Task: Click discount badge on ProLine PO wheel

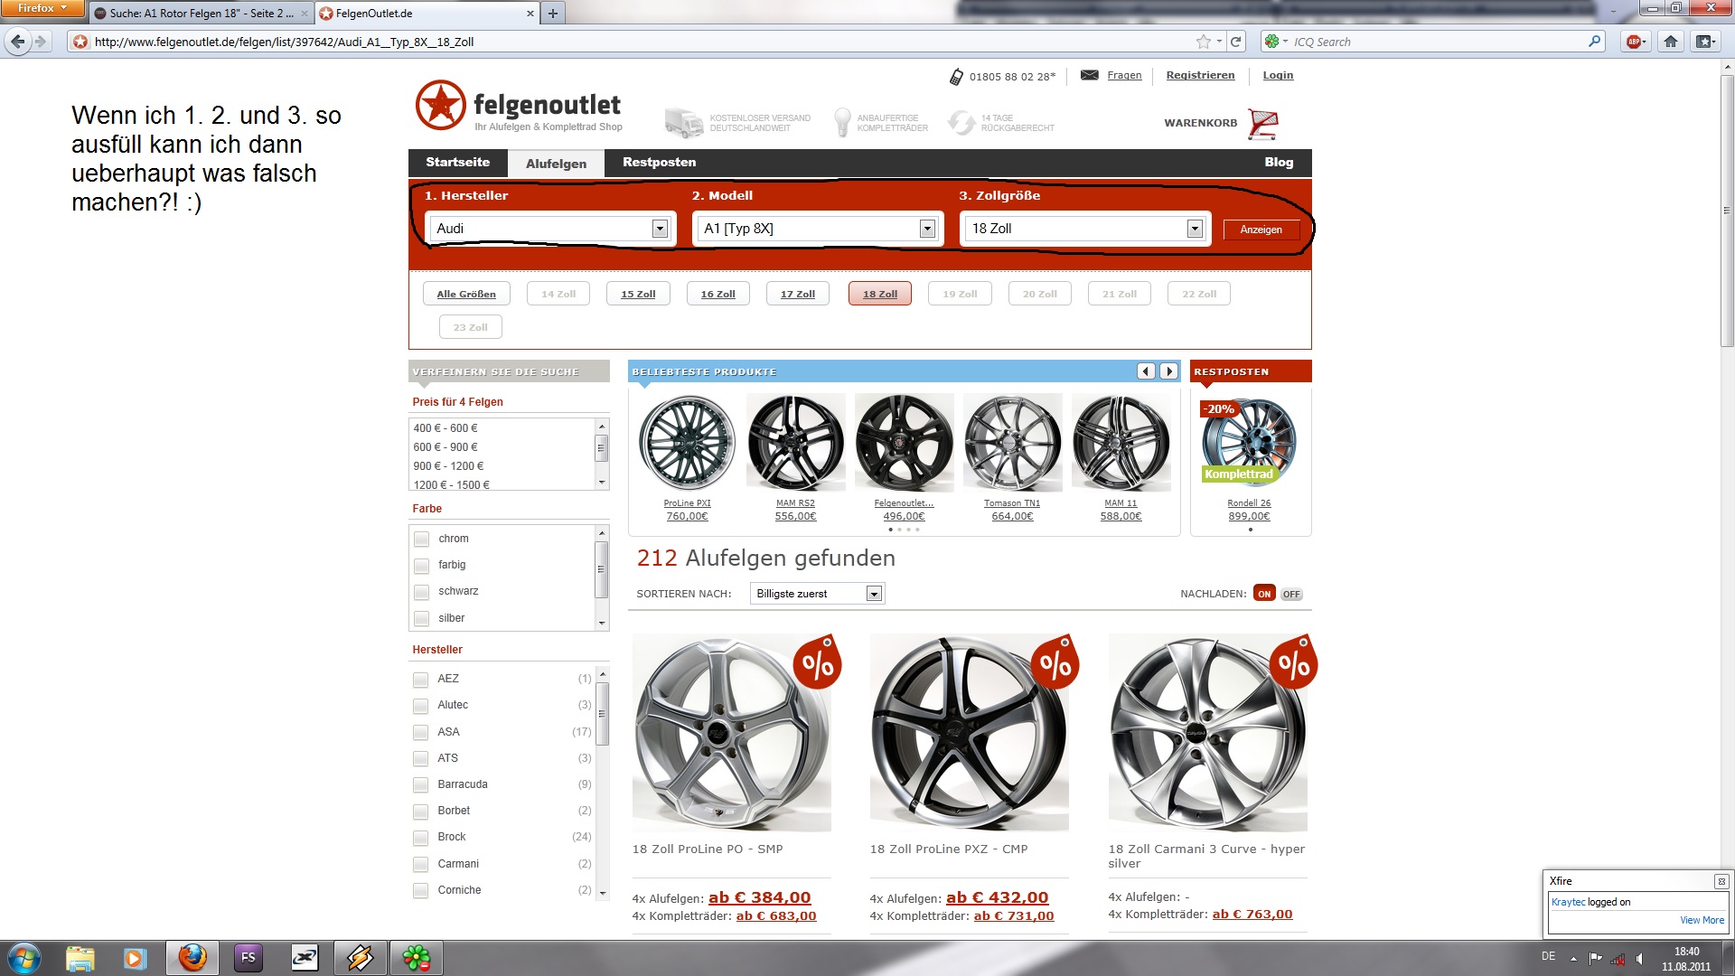Action: 818,663
